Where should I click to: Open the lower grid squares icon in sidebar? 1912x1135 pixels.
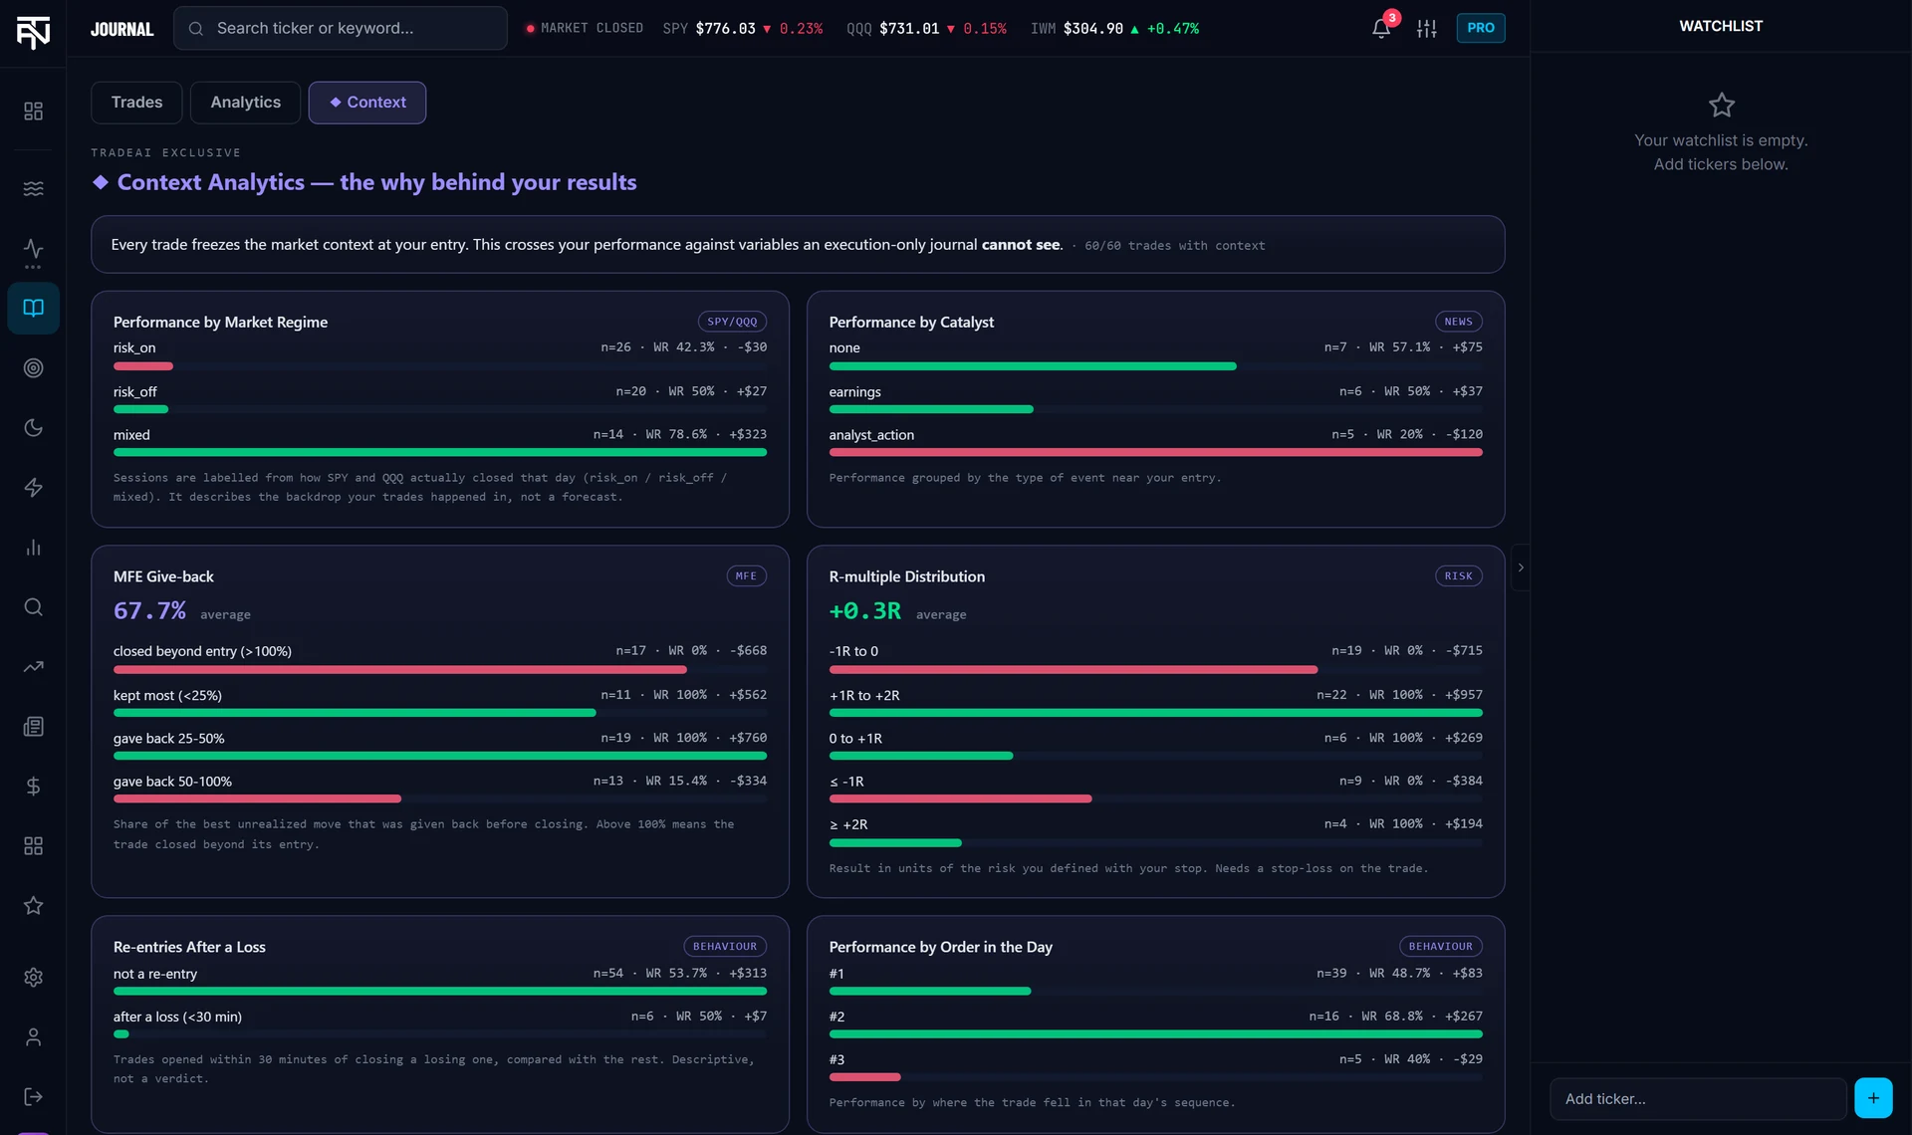point(33,846)
